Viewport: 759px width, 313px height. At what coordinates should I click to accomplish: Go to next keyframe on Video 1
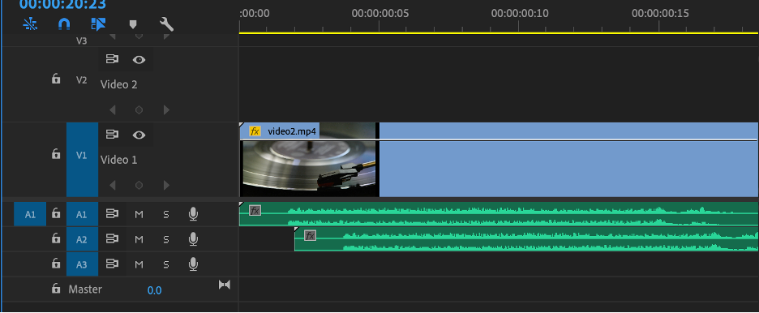166,185
